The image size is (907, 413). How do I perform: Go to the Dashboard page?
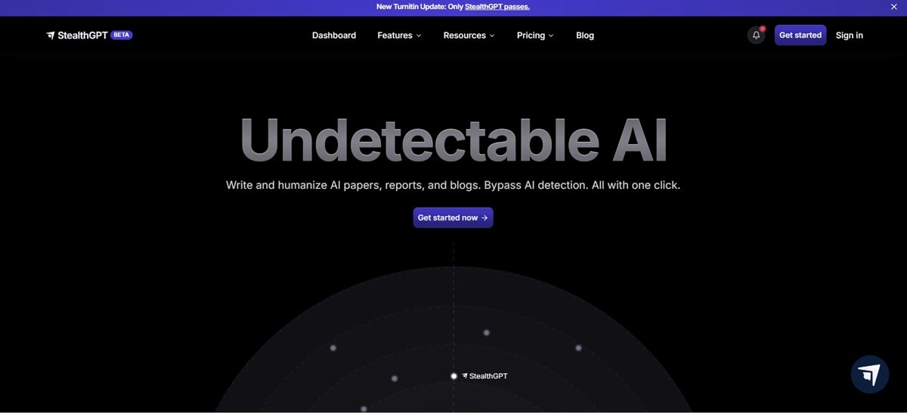pyautogui.click(x=334, y=35)
